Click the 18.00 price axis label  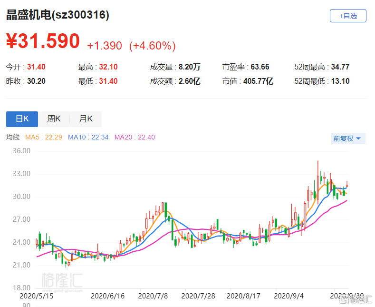(x=21, y=288)
